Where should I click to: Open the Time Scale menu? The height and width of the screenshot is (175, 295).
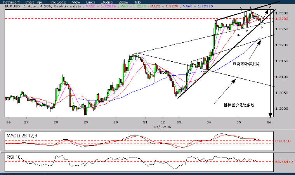tap(57, 2)
